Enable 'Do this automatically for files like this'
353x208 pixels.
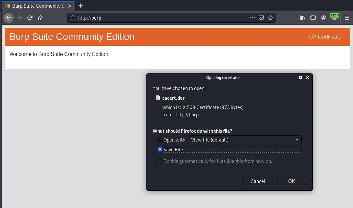[160, 161]
